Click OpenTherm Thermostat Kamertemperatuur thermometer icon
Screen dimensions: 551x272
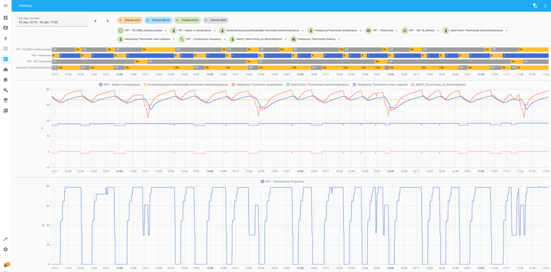click(x=446, y=30)
